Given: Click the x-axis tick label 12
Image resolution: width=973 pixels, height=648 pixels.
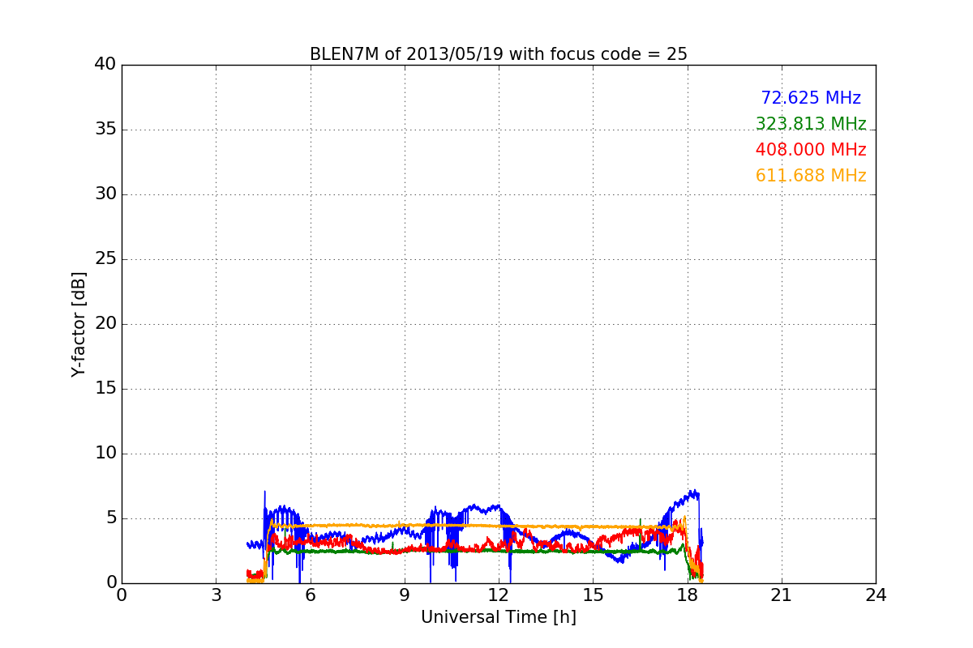Looking at the screenshot, I should (499, 595).
